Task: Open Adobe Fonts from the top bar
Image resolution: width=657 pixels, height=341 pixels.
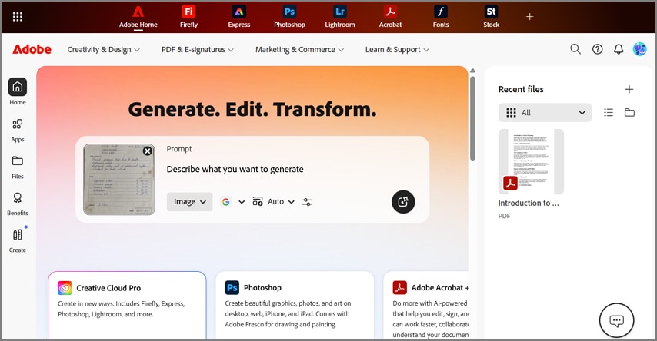Action: click(440, 17)
